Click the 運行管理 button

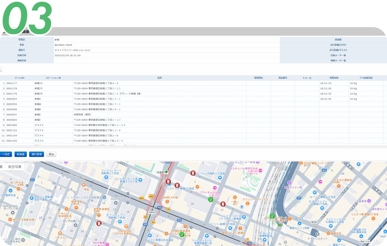pyautogui.click(x=37, y=154)
